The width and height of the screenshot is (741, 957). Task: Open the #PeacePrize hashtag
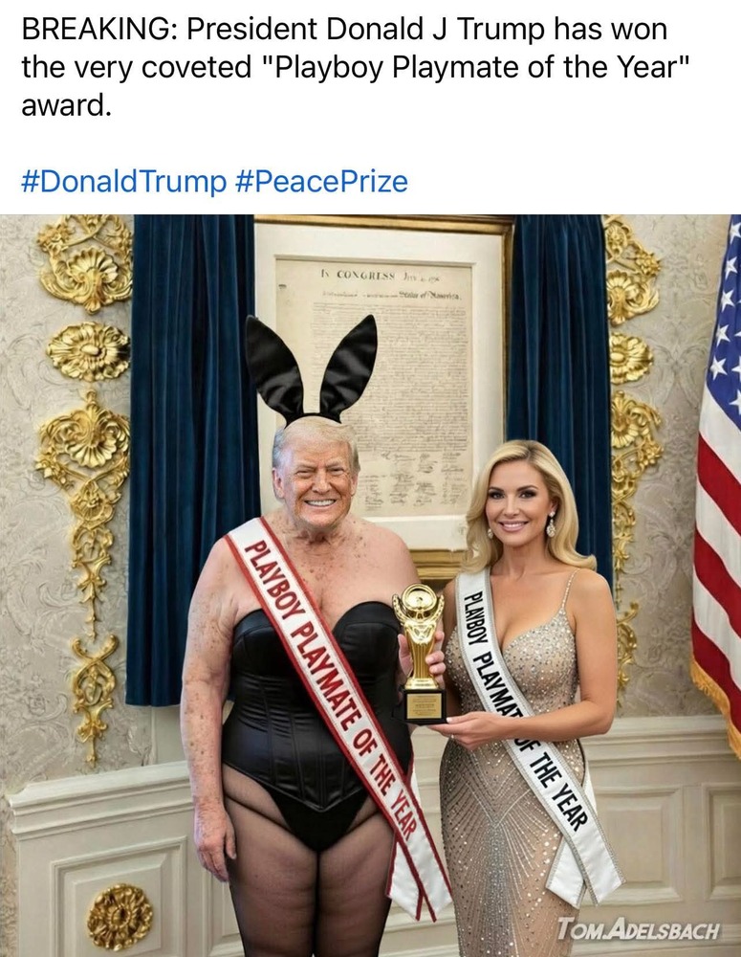(321, 181)
